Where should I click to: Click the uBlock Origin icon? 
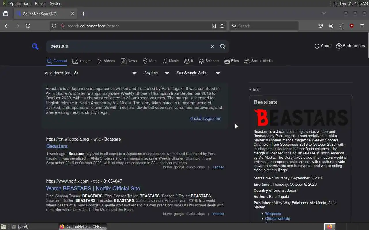coord(352,26)
